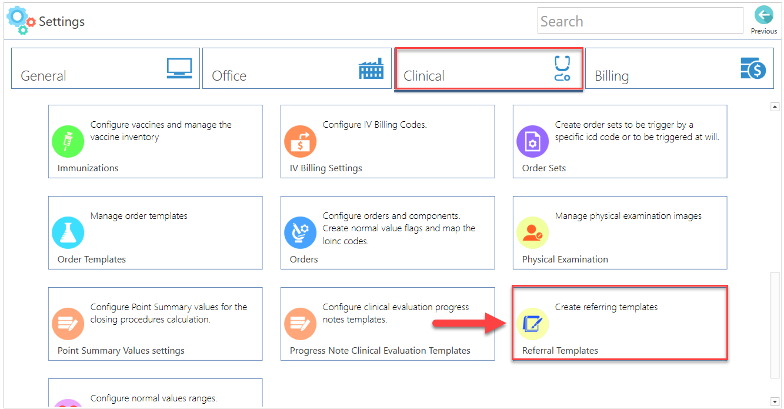Click 'Create order sets to be trigger' description
The width and height of the screenshot is (784, 409).
pos(638,131)
